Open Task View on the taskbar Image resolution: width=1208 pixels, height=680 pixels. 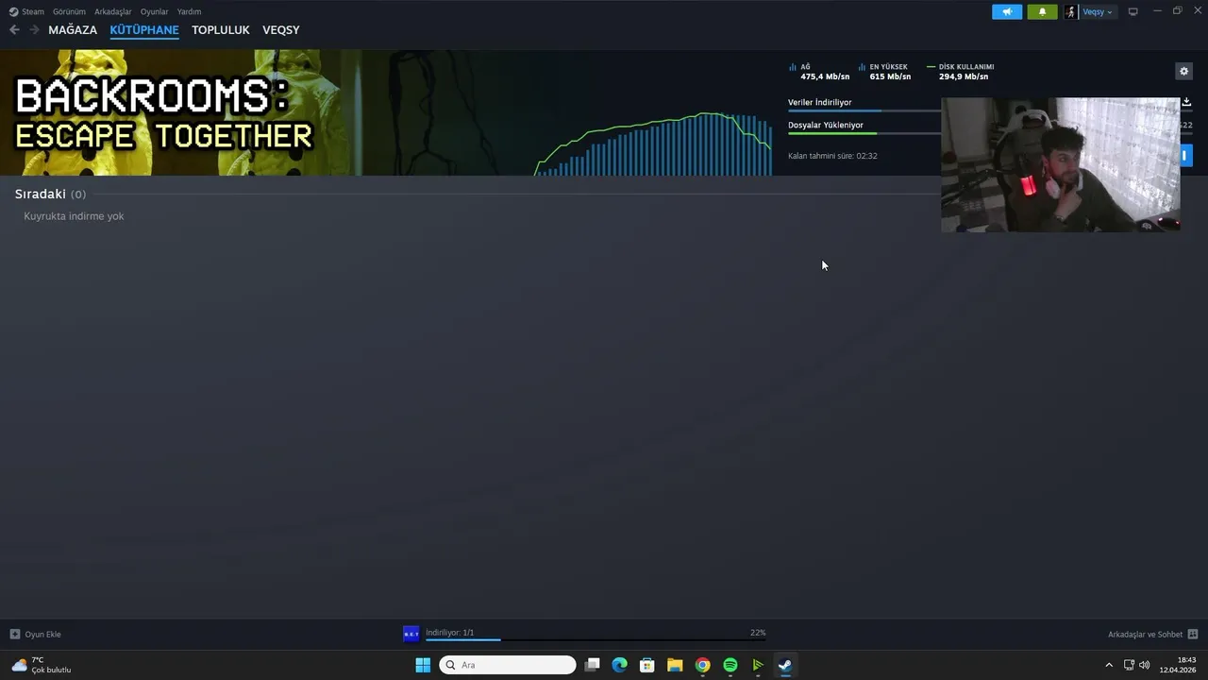point(593,665)
